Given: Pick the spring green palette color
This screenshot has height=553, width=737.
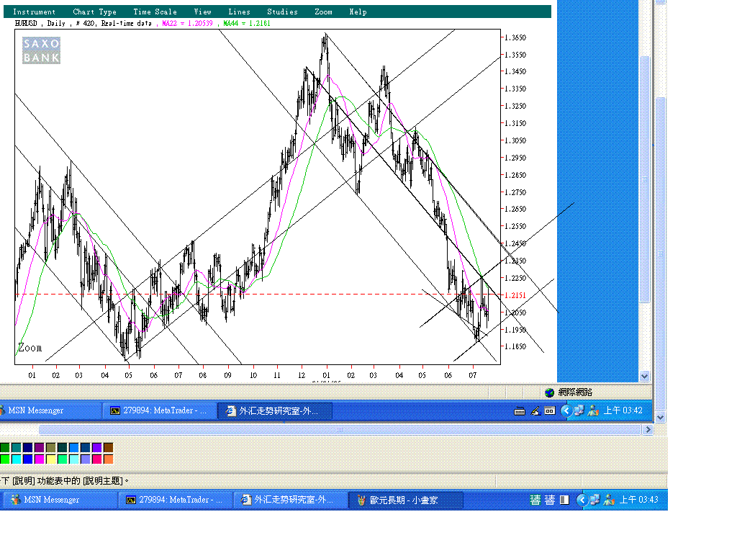Looking at the screenshot, I should [x=63, y=459].
